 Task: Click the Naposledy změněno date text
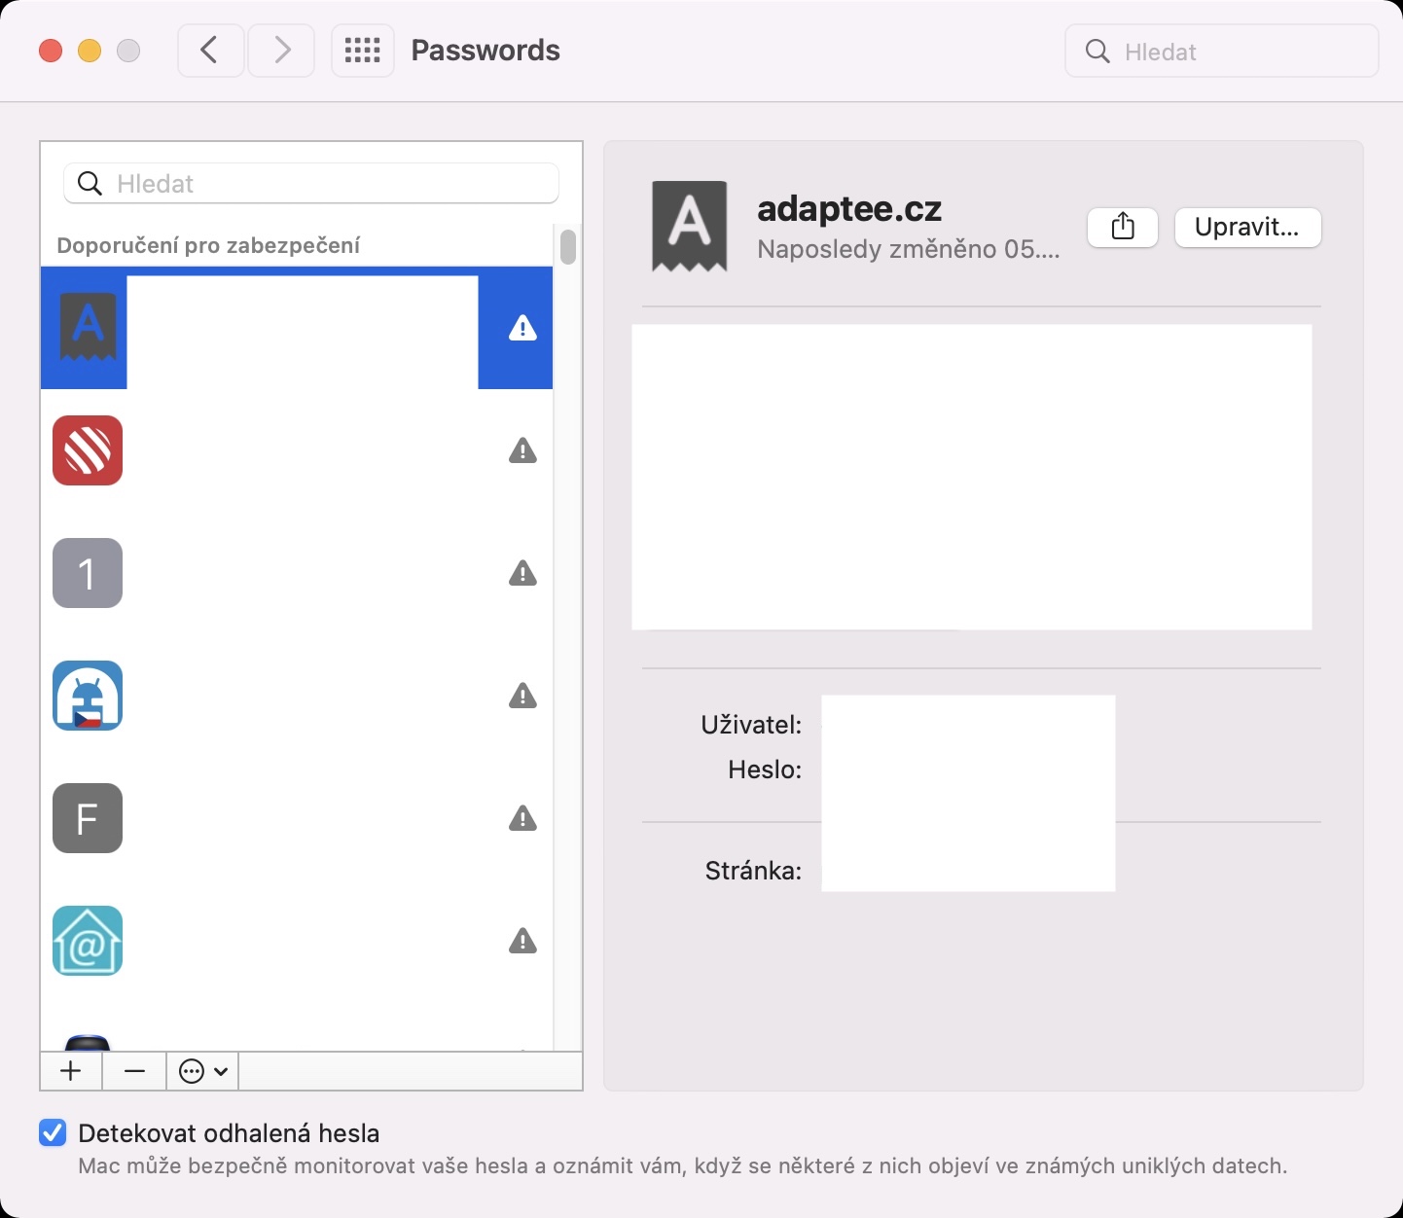pyautogui.click(x=909, y=249)
